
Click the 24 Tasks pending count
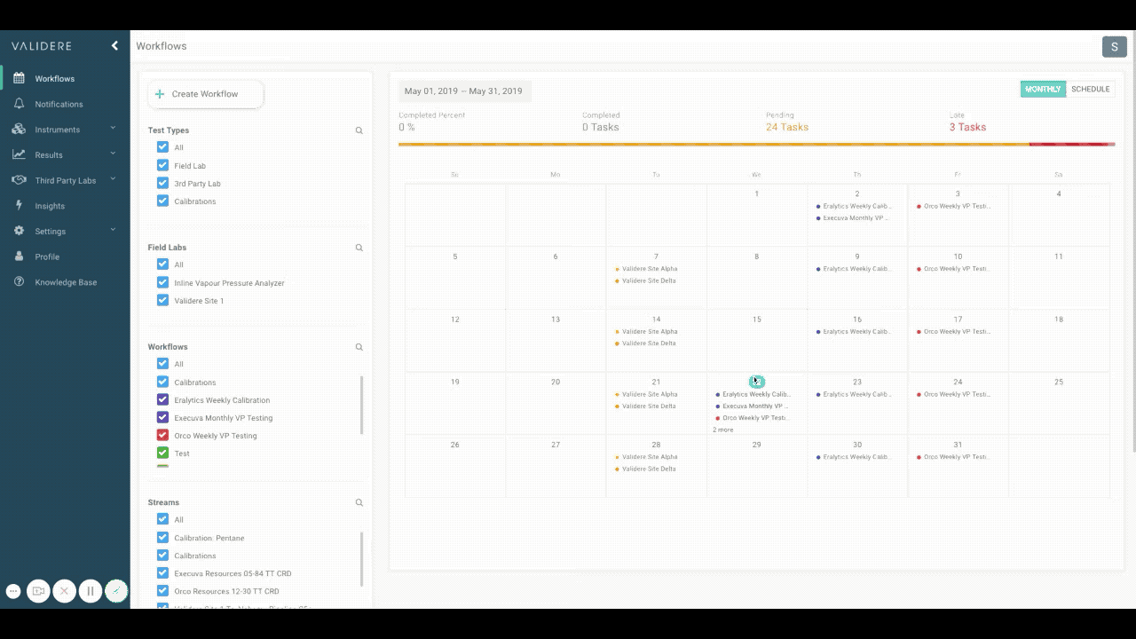click(x=787, y=127)
